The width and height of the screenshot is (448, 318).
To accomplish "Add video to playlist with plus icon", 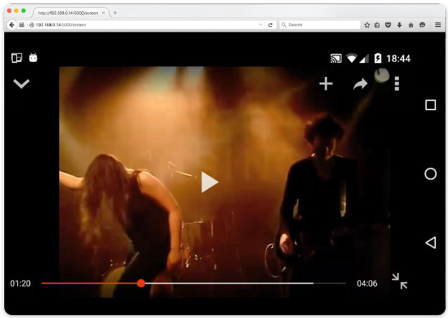I will [326, 84].
